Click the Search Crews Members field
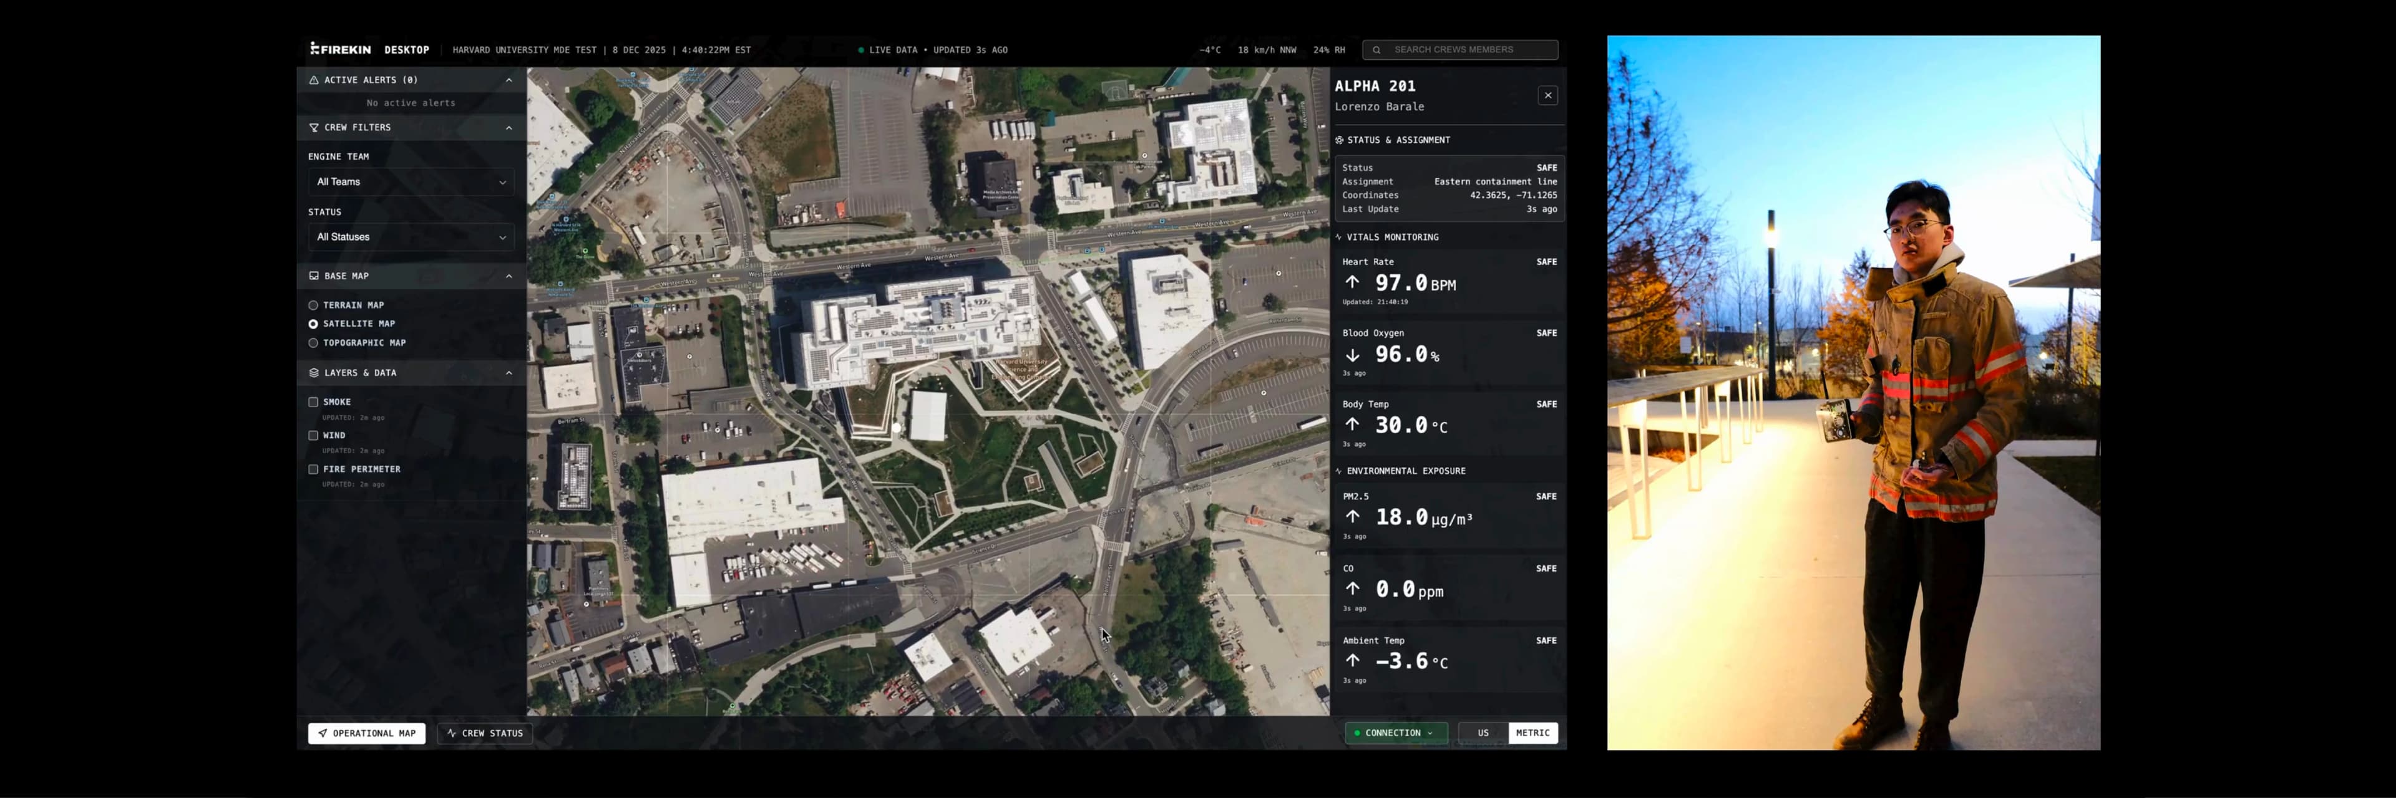The height and width of the screenshot is (798, 2396). 1469,50
